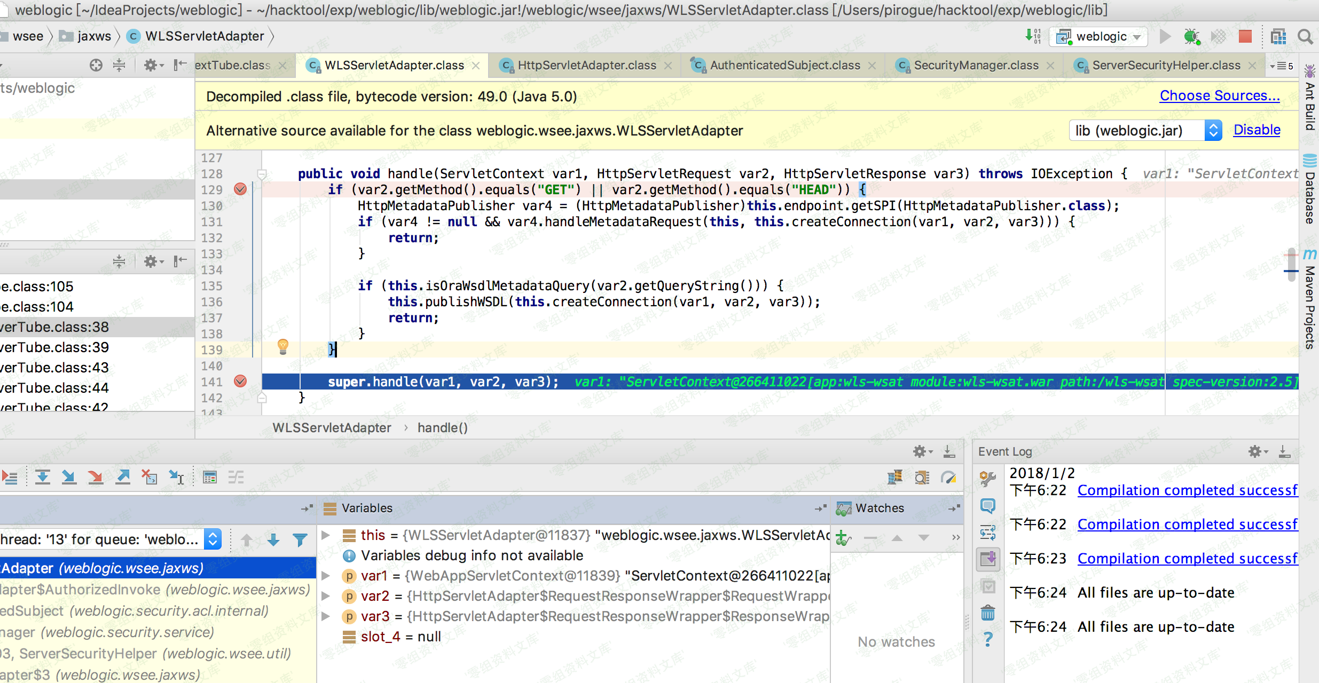Toggle breakpoint at line 129
1319x683 pixels.
(240, 189)
